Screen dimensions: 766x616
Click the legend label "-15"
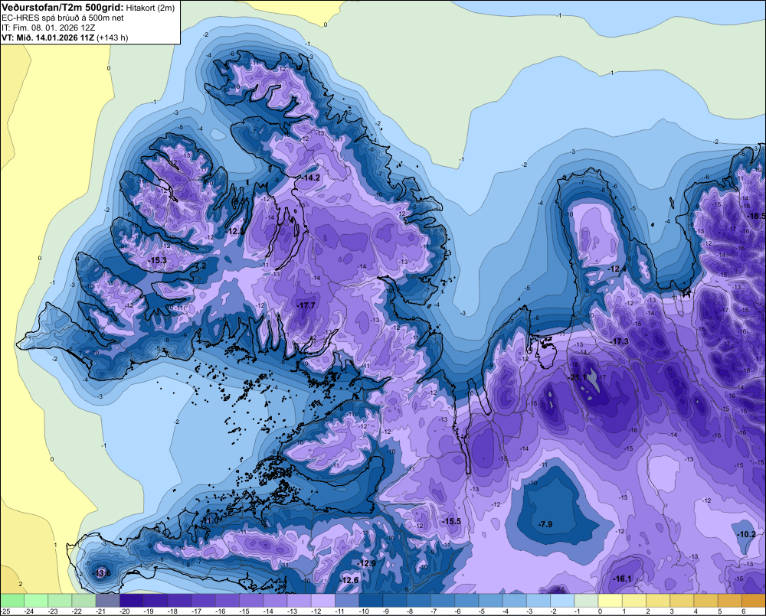(244, 611)
